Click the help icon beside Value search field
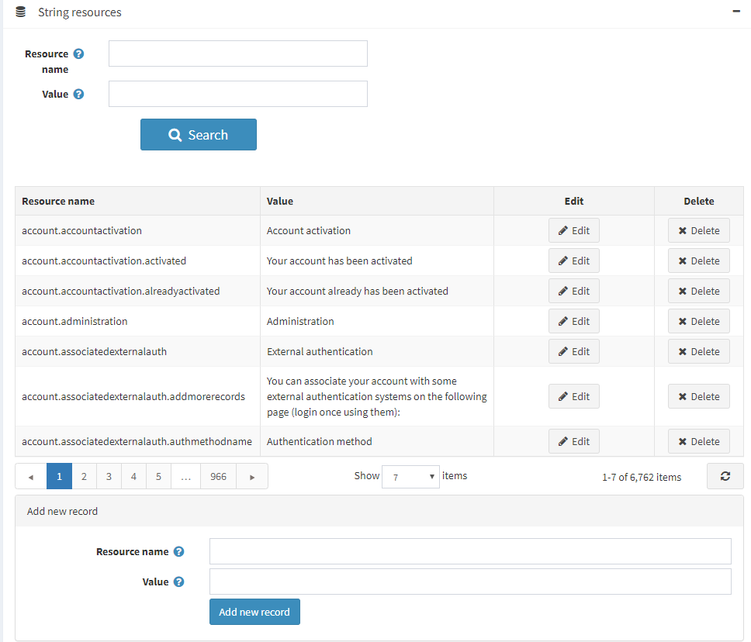The height and width of the screenshot is (642, 751). coord(78,95)
